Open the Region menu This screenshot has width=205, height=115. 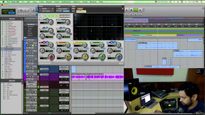49,2
